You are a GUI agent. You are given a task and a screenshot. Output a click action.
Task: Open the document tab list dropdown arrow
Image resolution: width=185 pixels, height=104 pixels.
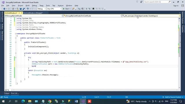pos(180,13)
